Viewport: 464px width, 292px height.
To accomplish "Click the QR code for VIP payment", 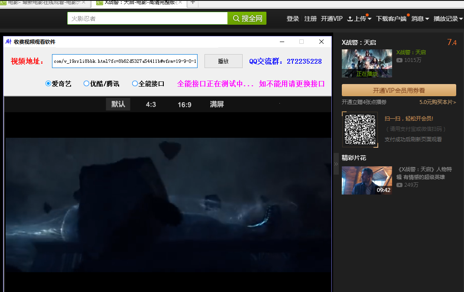I will tap(360, 129).
